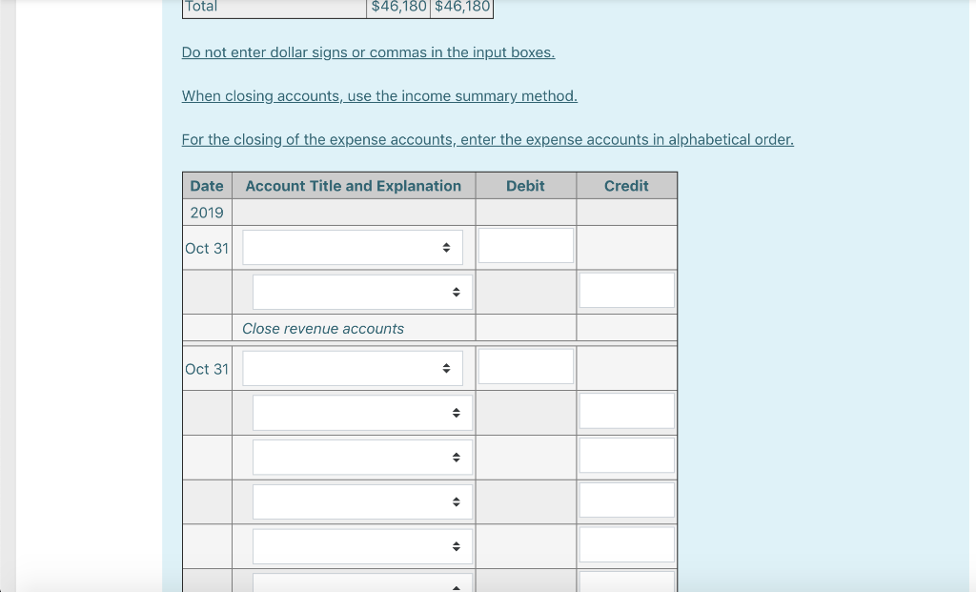Click the credit box beside the fourth expense dropdown
The width and height of the screenshot is (976, 592).
coord(626,500)
